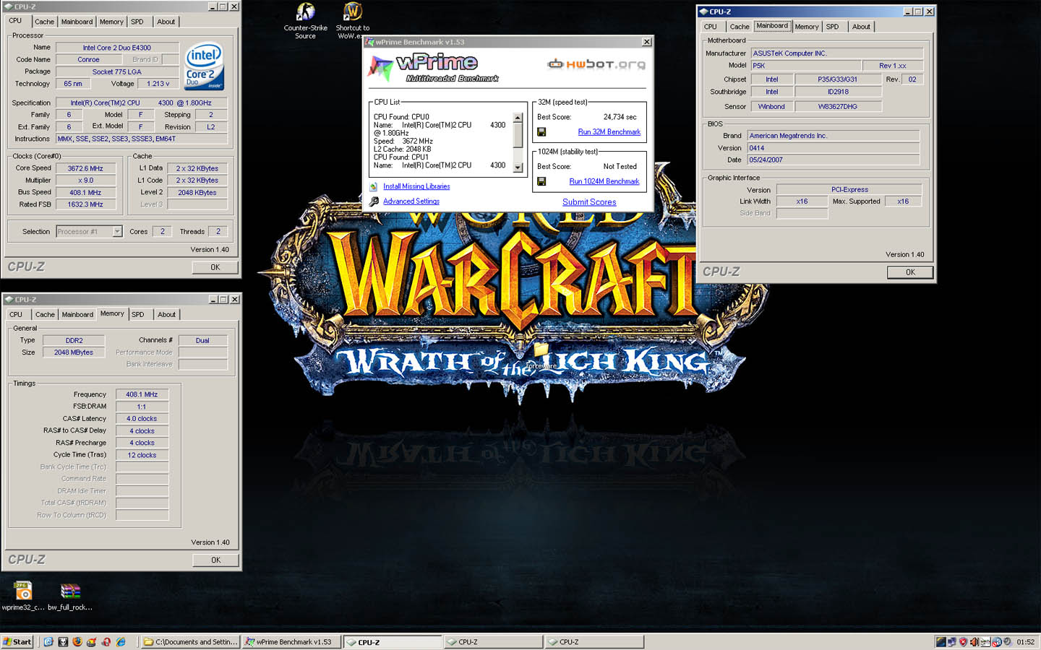Click the network computers tray icon

(952, 641)
